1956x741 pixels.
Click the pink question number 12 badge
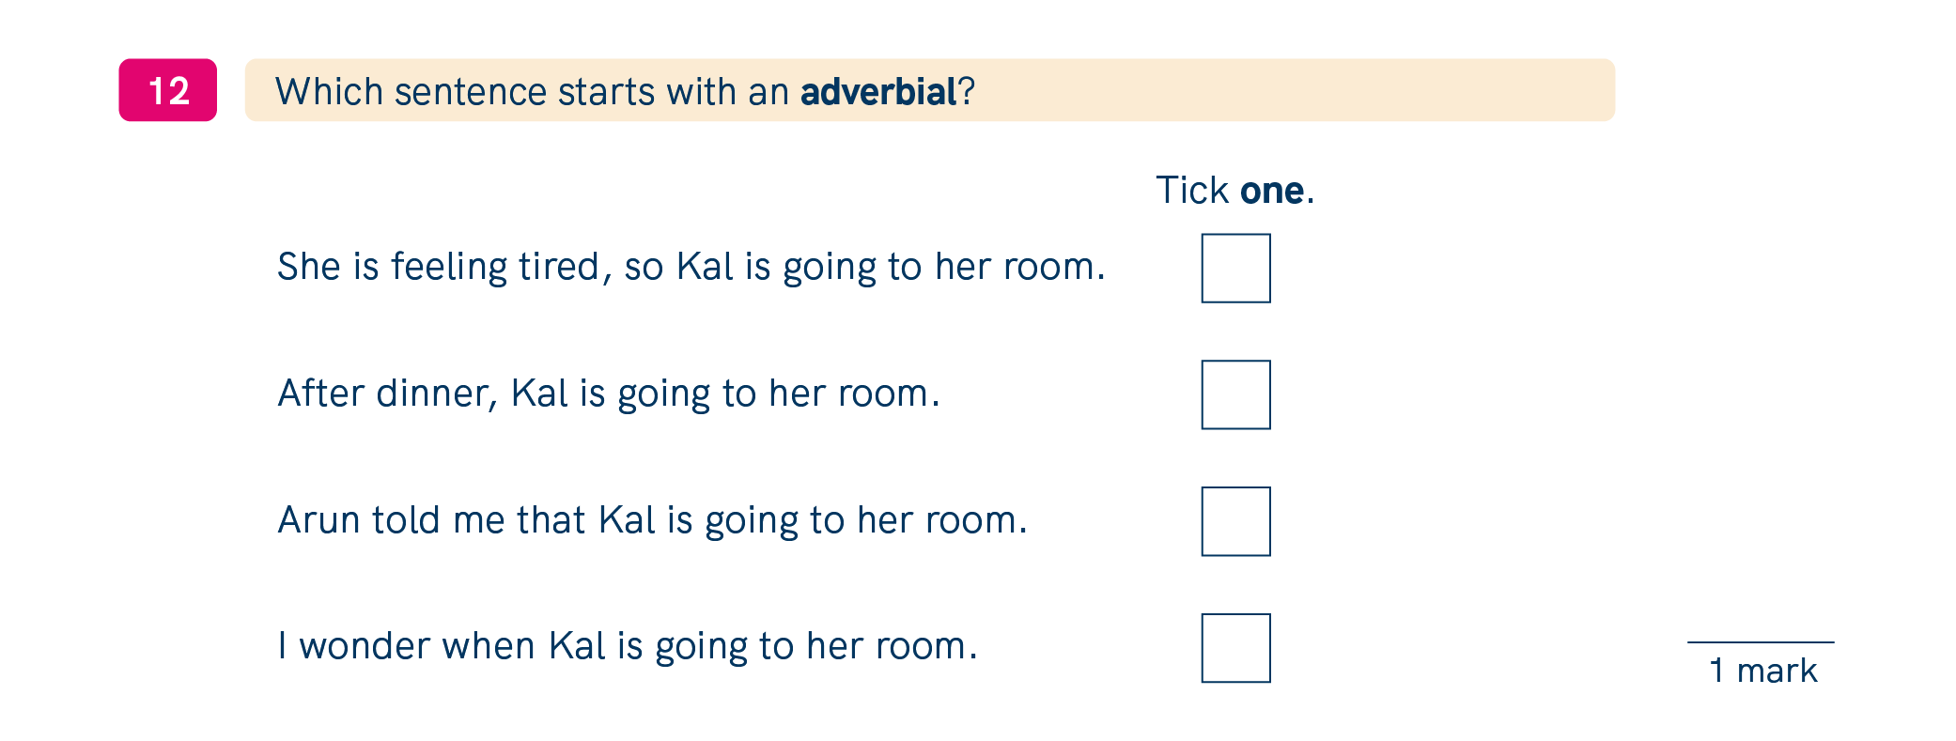(168, 91)
